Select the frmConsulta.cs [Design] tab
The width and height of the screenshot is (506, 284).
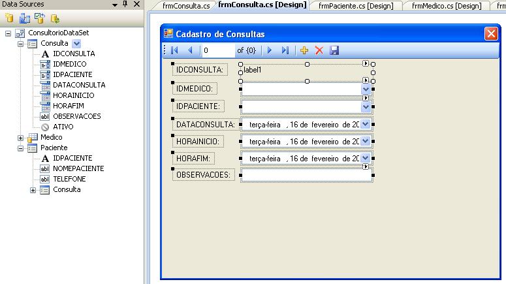coord(262,5)
